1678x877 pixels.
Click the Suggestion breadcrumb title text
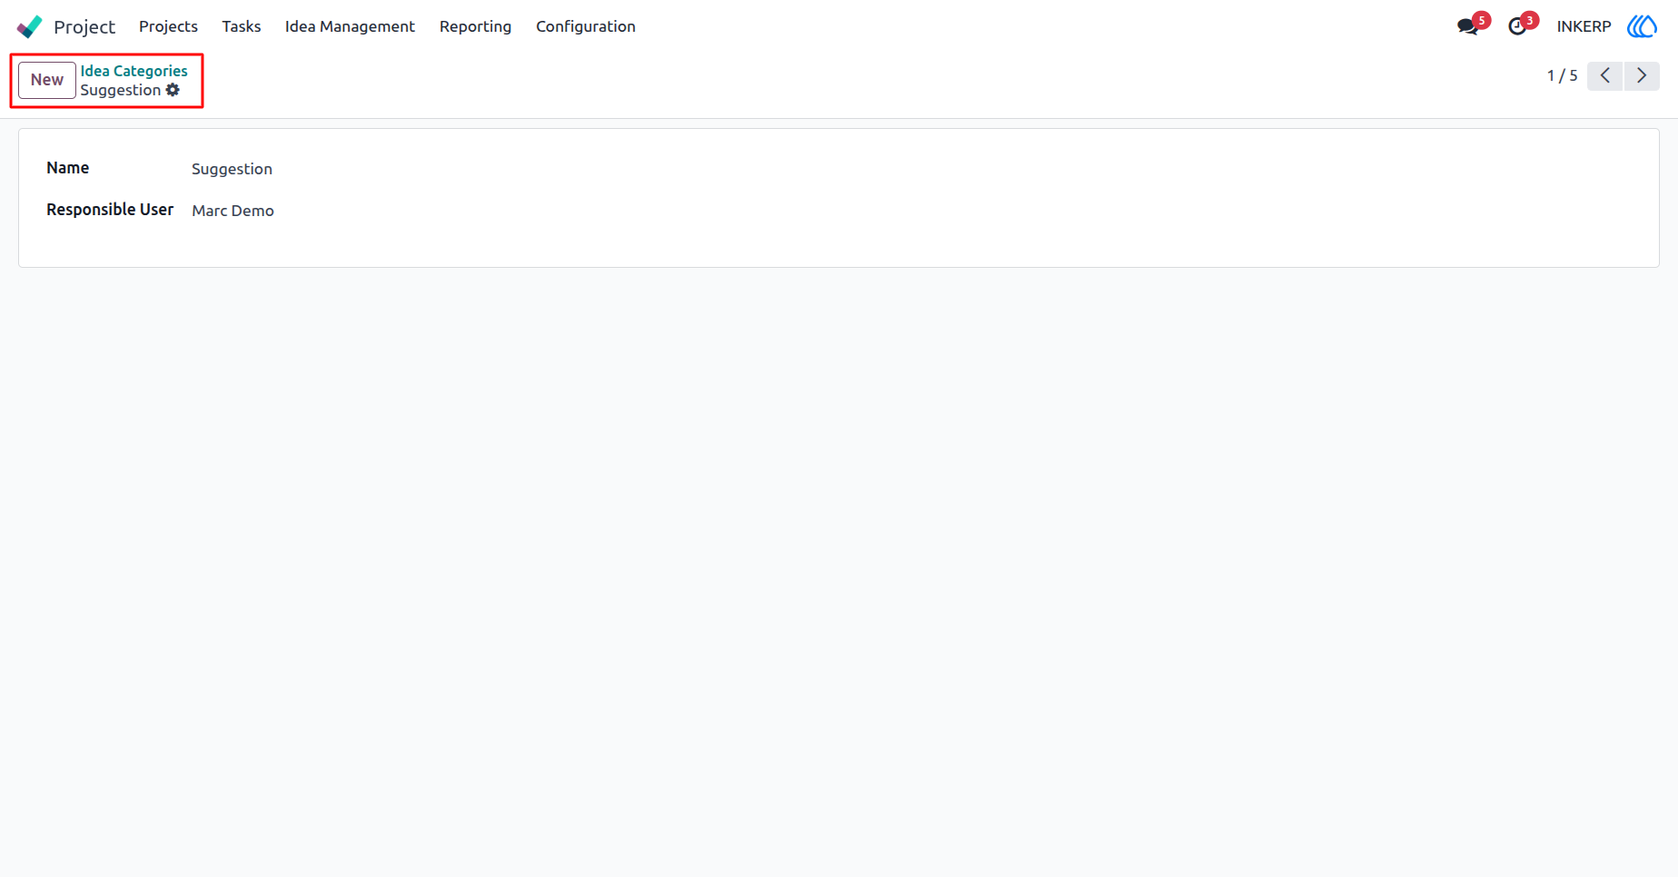tap(121, 90)
